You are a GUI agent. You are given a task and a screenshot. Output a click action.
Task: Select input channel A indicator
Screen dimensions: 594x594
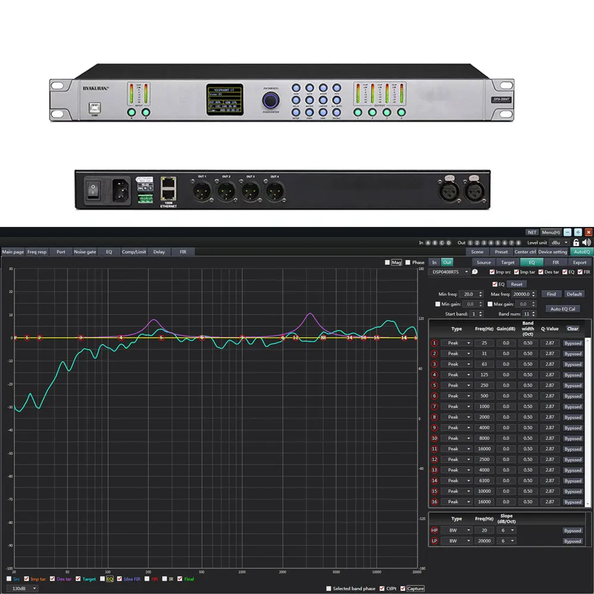[428, 243]
